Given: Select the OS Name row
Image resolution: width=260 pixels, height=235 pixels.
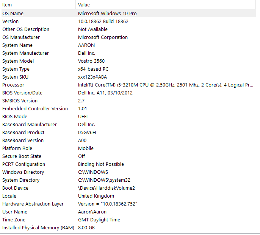Looking at the screenshot, I should [x=13, y=13].
